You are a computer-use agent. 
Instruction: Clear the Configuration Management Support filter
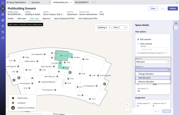tap(167, 53)
